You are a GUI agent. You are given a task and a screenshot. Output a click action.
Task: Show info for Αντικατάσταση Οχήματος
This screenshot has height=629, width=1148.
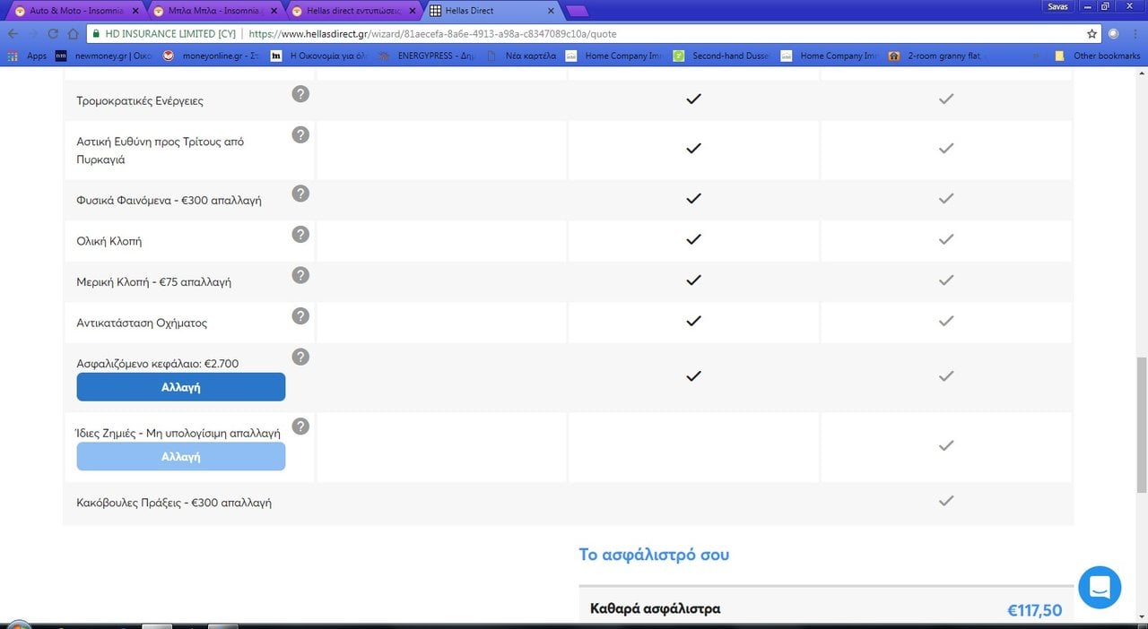click(x=300, y=315)
